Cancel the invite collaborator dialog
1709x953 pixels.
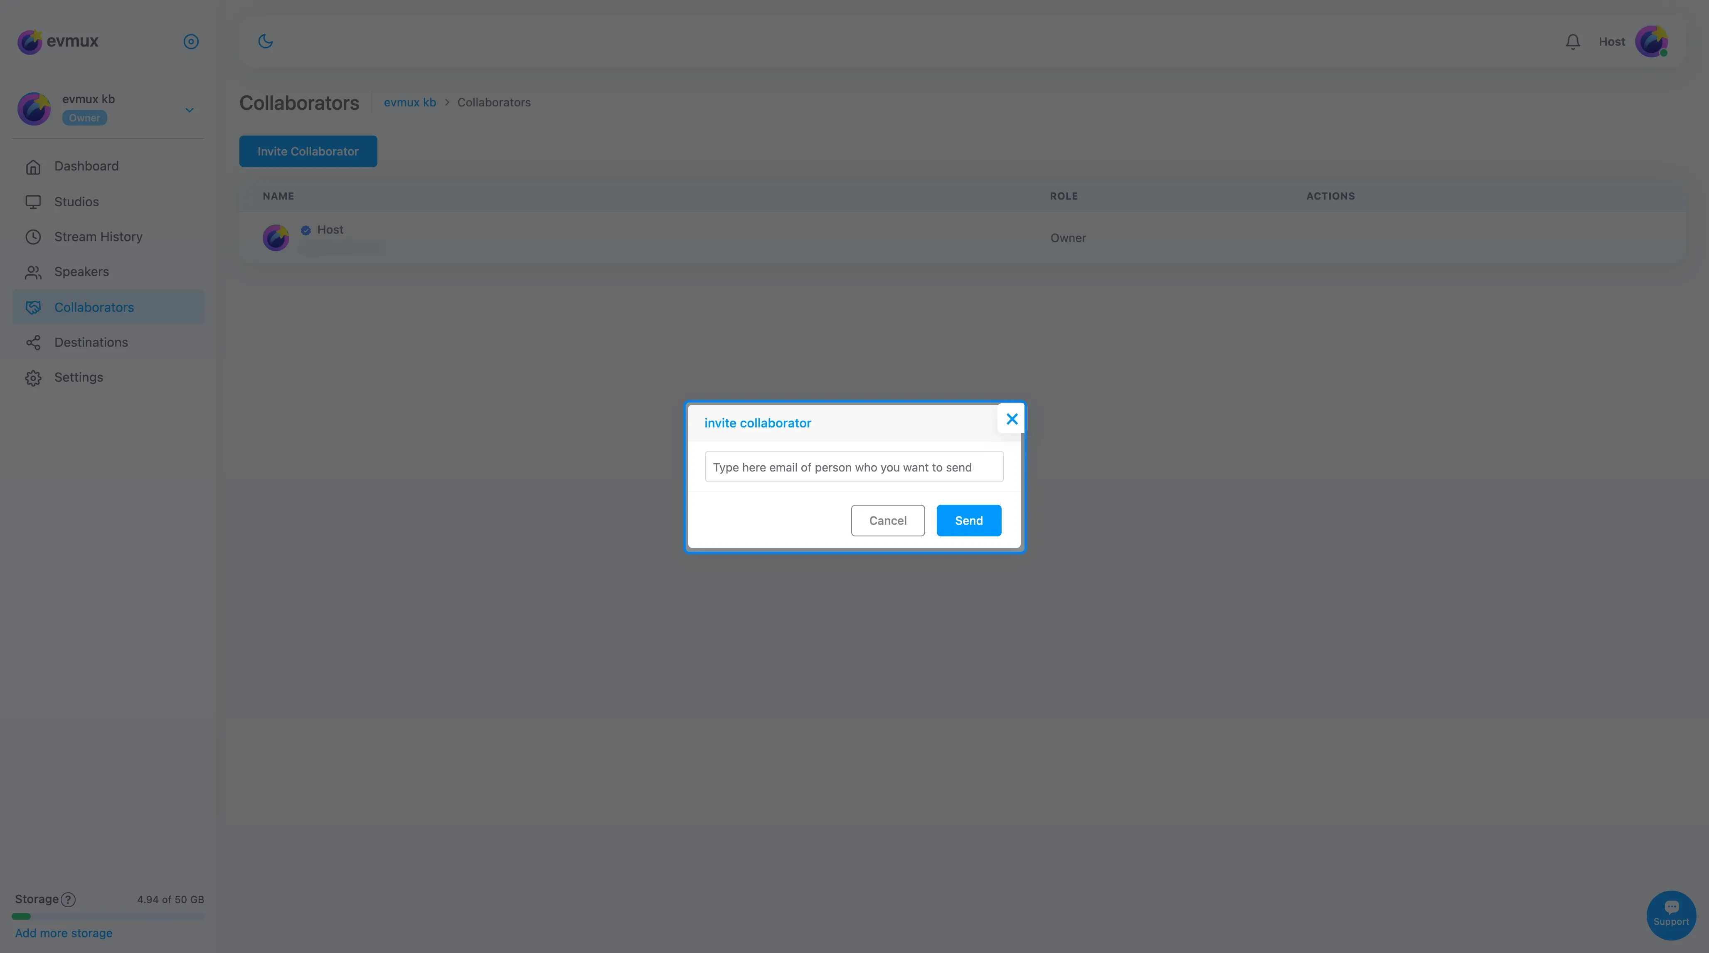[x=888, y=520]
